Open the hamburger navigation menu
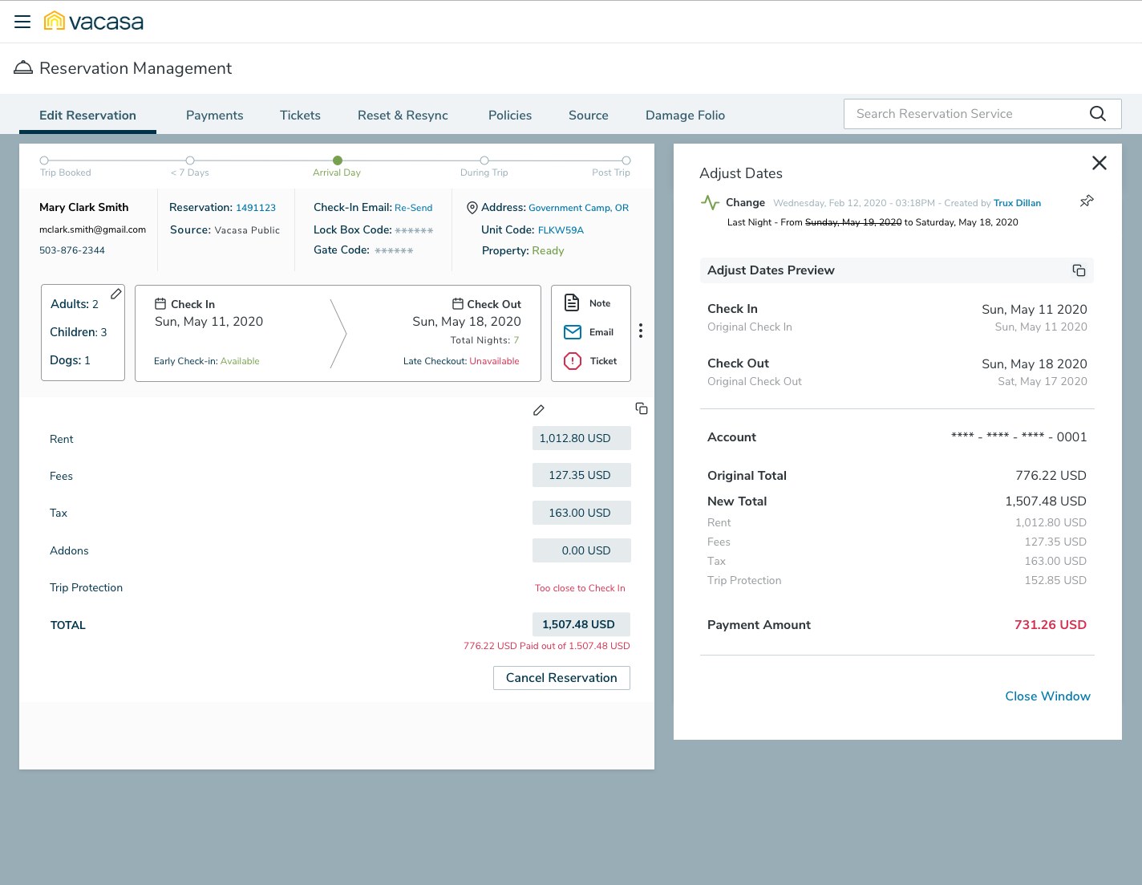Viewport: 1142px width, 885px height. (x=22, y=22)
